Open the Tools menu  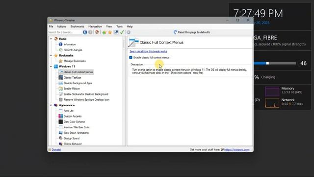coord(119,26)
